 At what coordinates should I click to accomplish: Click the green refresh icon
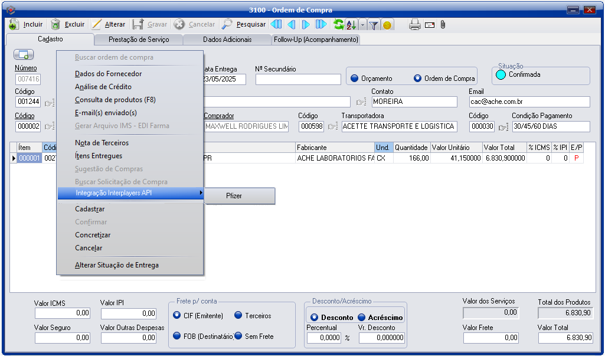tap(338, 25)
